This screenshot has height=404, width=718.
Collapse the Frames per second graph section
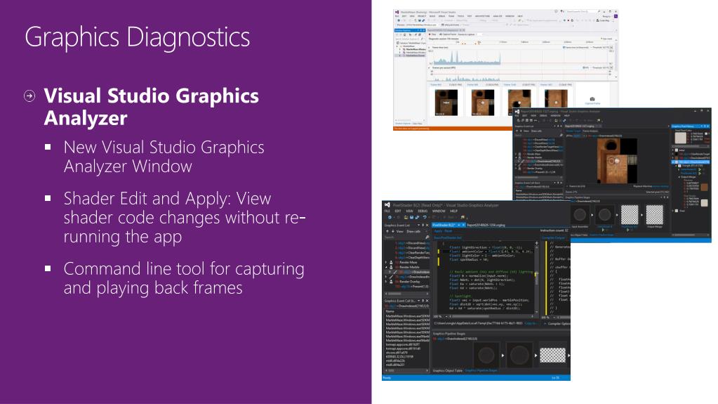coord(429,67)
